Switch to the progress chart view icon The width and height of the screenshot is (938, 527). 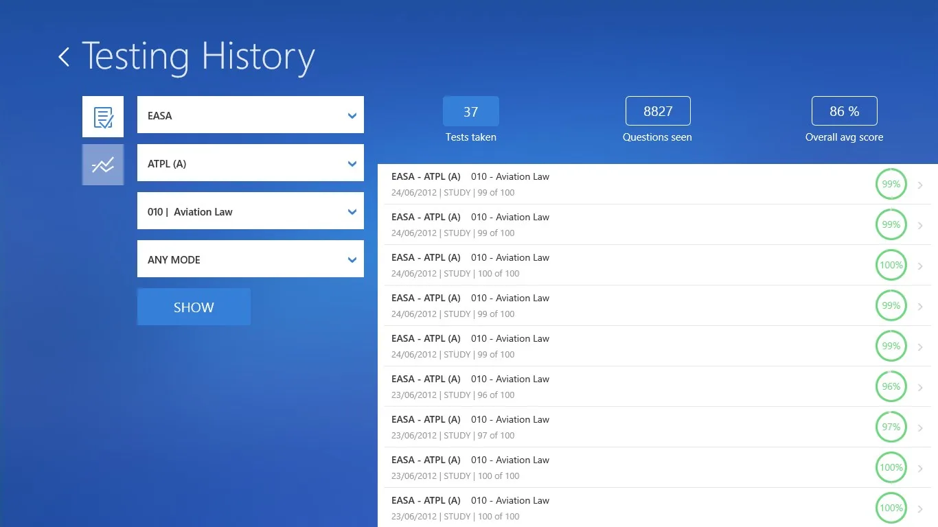[x=103, y=165]
